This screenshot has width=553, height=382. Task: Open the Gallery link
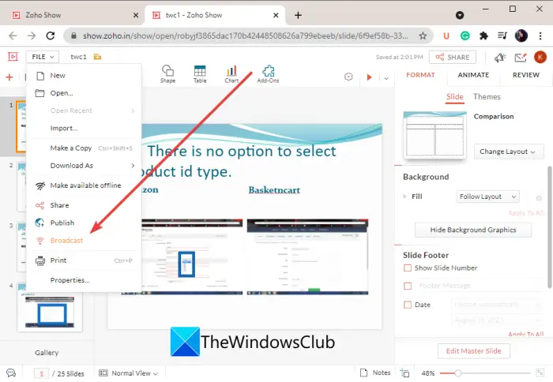coord(47,352)
